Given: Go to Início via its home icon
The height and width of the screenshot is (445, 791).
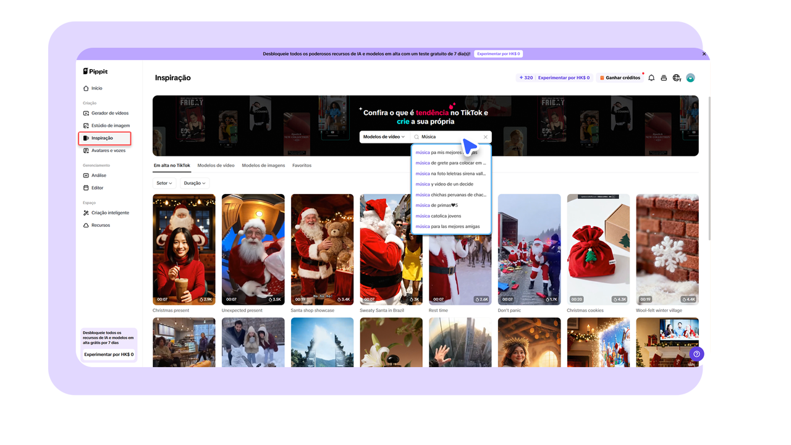Looking at the screenshot, I should click(x=86, y=88).
